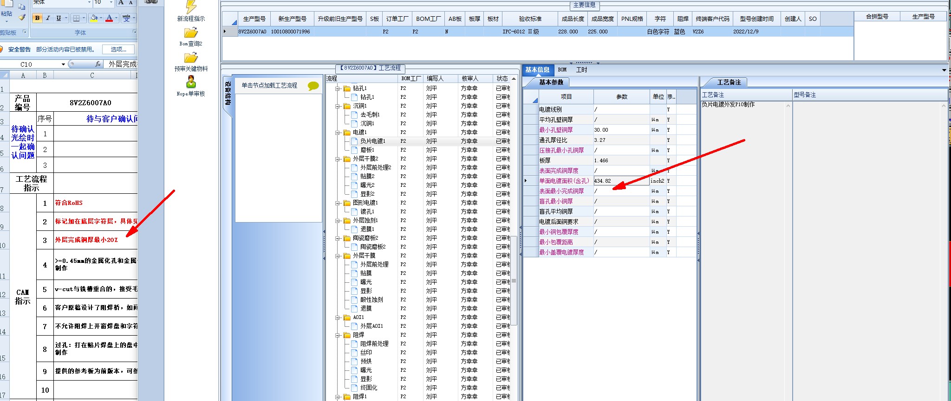951x401 pixels.
Task: Select the 酸性蚀刻 process step
Action: pyautogui.click(x=371, y=299)
